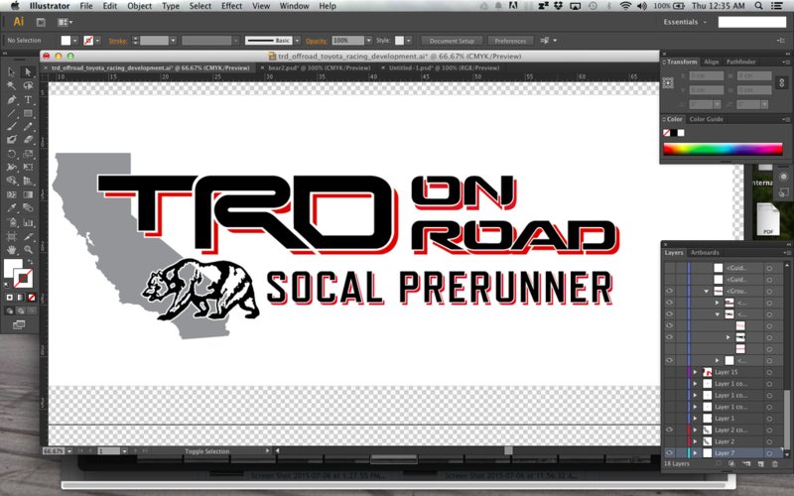Toggle visibility eye of the <Group> row

669,291
